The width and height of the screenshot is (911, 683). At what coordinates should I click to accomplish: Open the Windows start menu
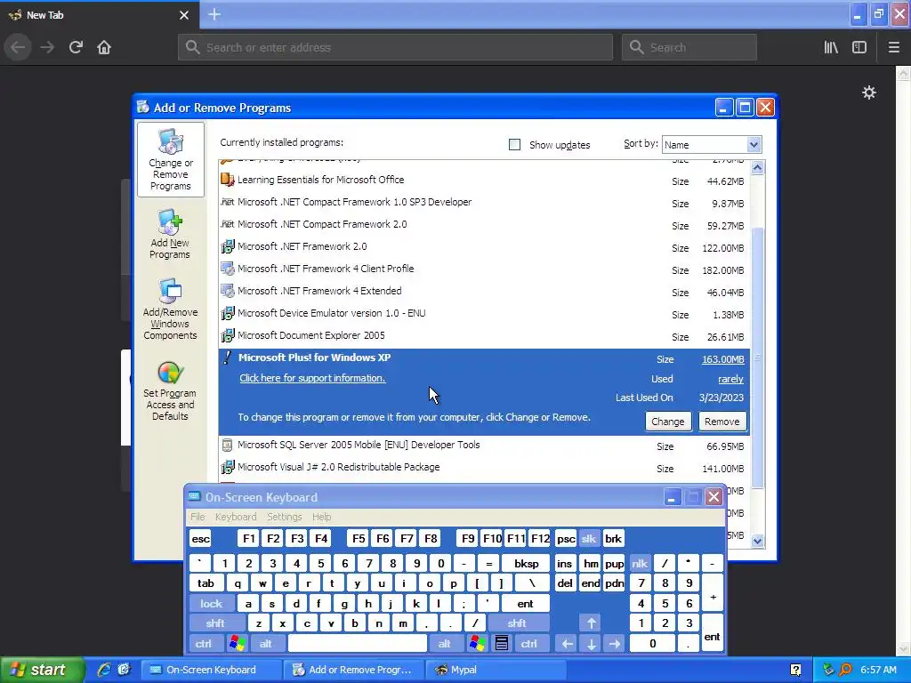42,670
